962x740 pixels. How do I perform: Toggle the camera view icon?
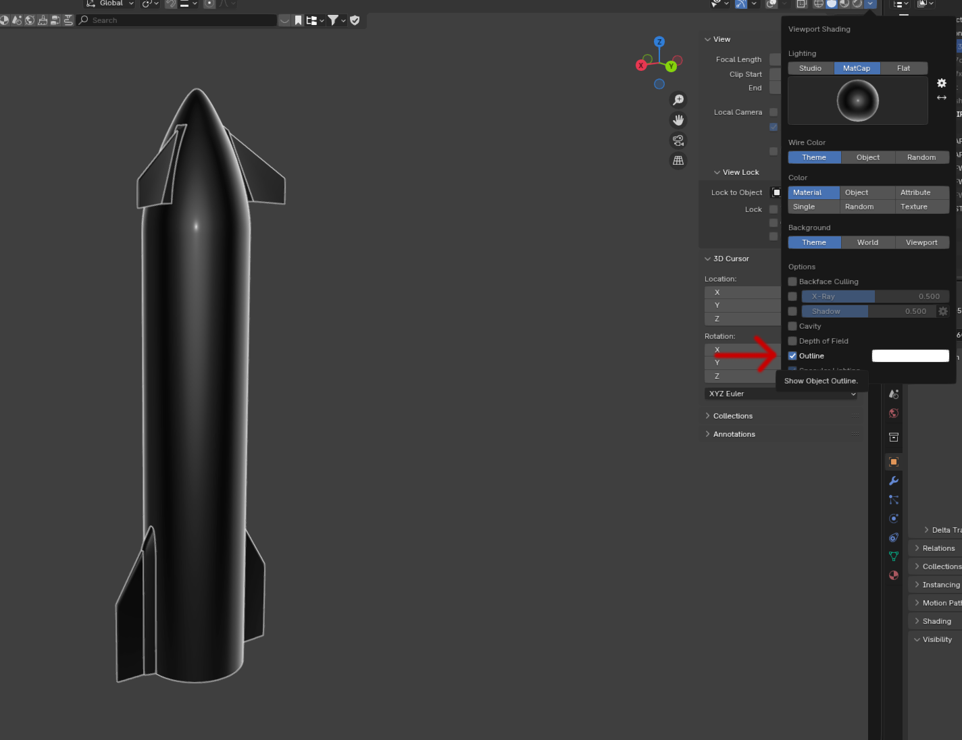[x=678, y=140]
